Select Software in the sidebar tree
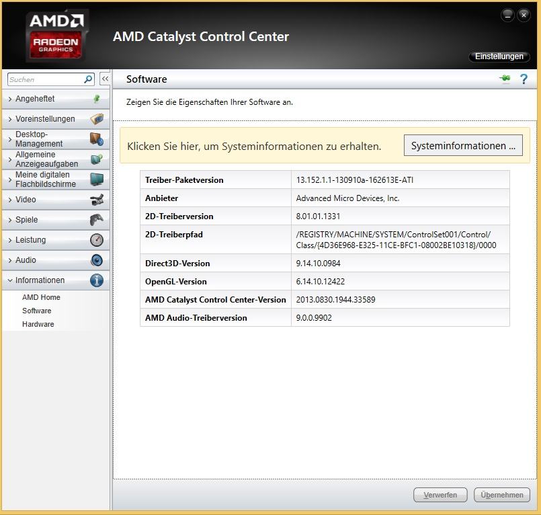This screenshot has width=541, height=515. [x=36, y=311]
